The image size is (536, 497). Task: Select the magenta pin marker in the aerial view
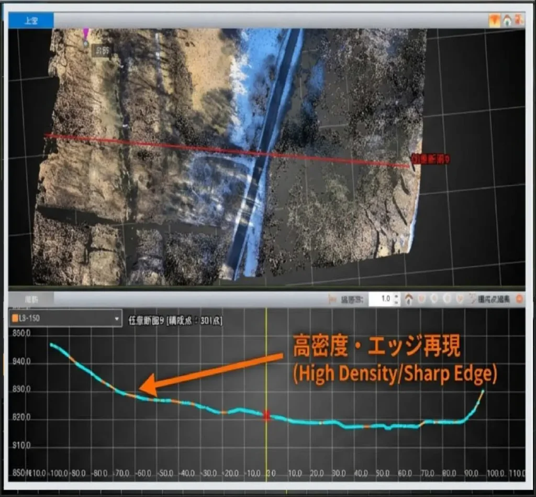86,35
